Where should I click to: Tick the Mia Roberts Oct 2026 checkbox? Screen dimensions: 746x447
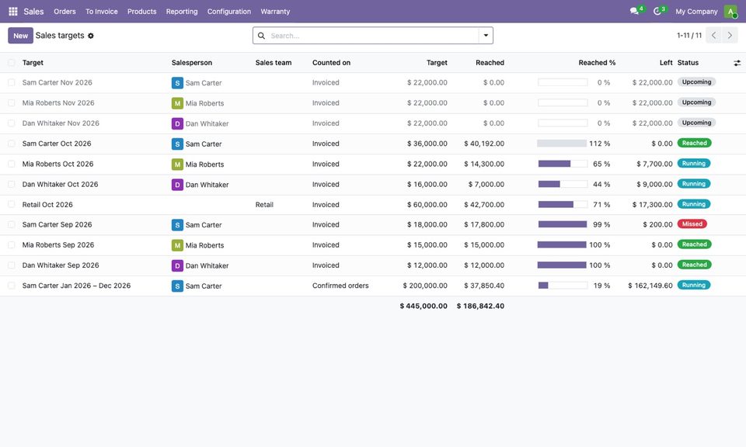[x=12, y=164]
